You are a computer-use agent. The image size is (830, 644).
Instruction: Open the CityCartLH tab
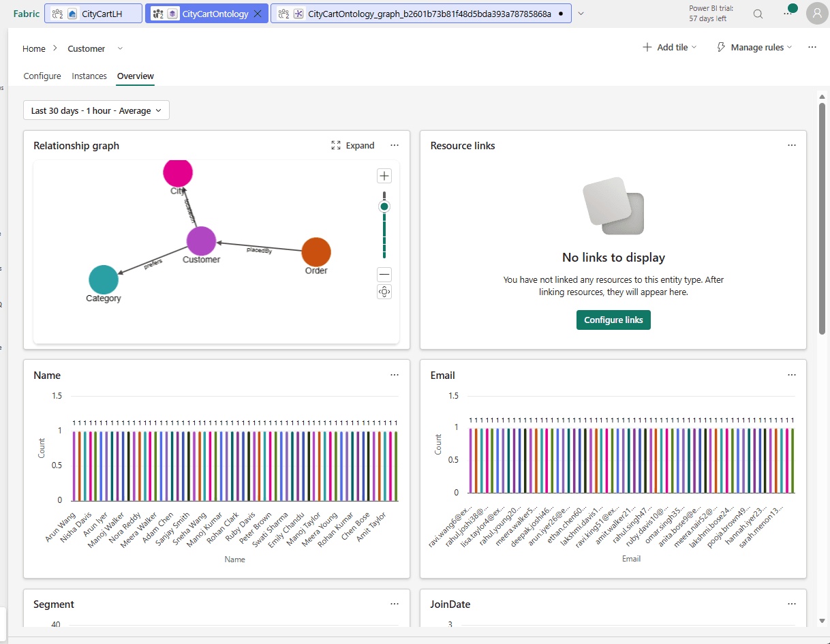click(x=93, y=14)
